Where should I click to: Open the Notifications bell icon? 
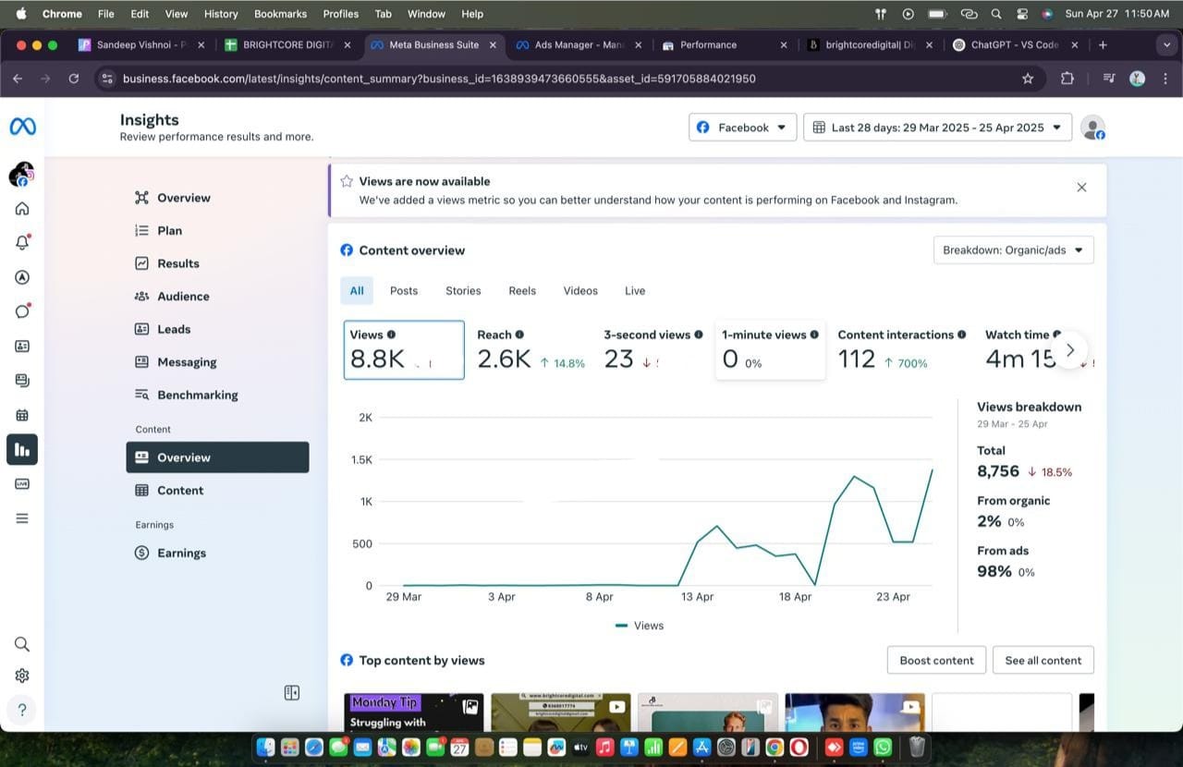tap(22, 242)
